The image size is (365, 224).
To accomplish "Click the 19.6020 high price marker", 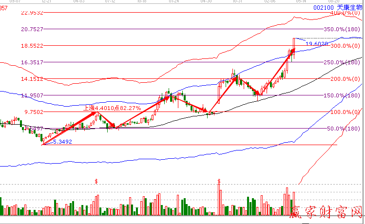I will click(316, 44).
